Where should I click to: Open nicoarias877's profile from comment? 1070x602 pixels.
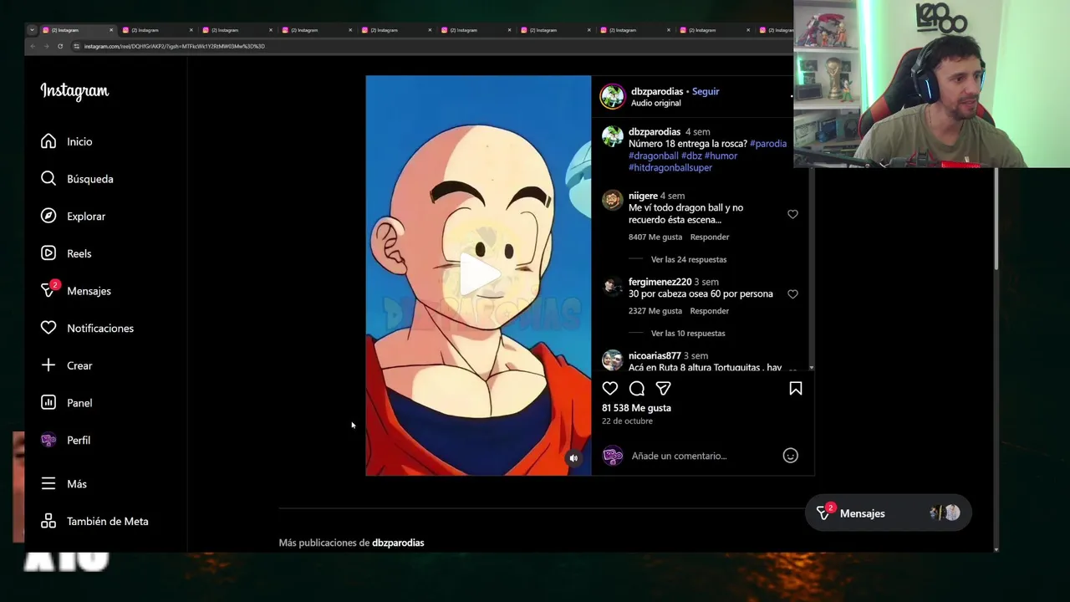point(655,355)
